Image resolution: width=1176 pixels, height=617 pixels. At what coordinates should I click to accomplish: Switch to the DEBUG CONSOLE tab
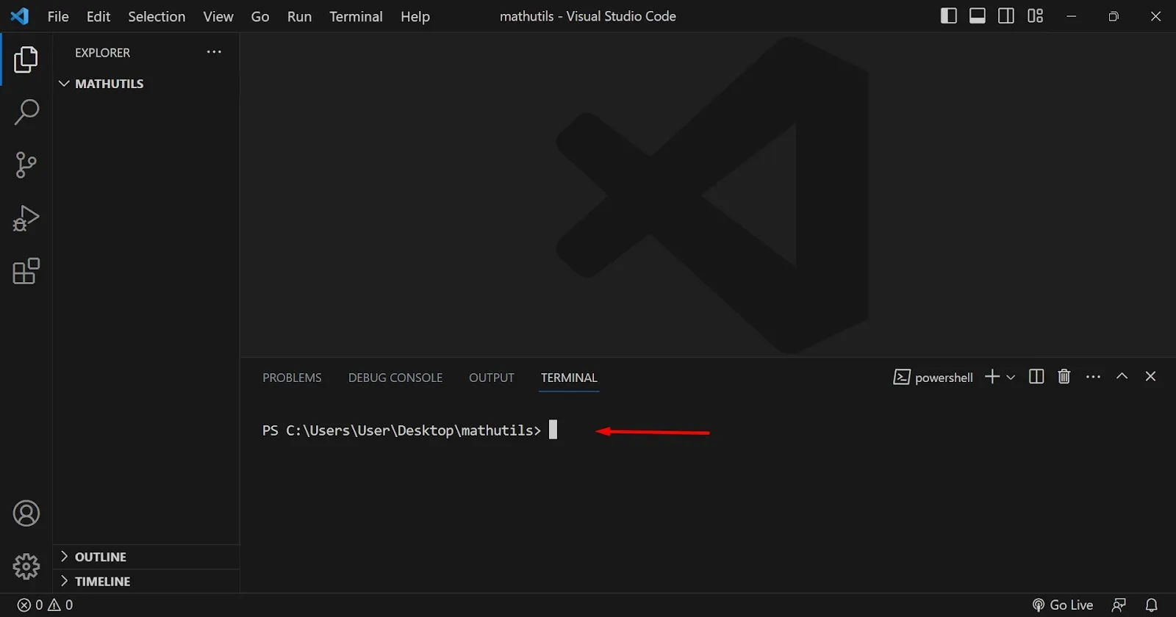click(x=395, y=378)
